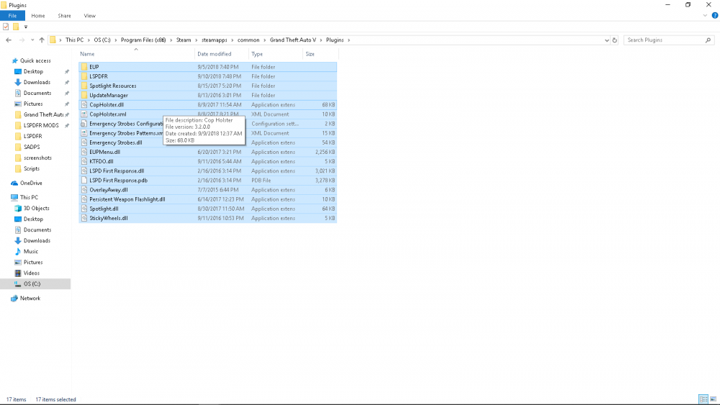This screenshot has height=405, width=720.
Task: Select Spotlight.dll file icon
Action: pos(84,209)
